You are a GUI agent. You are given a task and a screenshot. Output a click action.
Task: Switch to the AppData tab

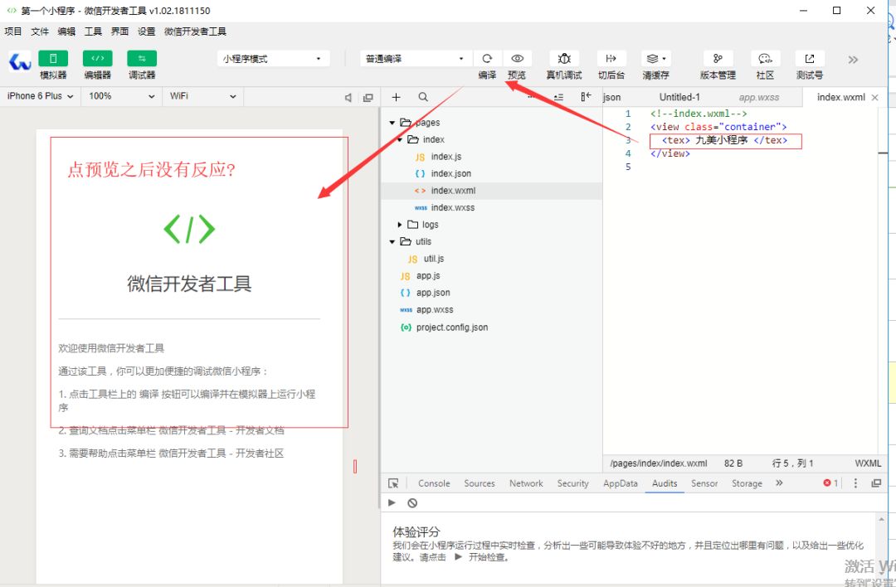(x=620, y=483)
